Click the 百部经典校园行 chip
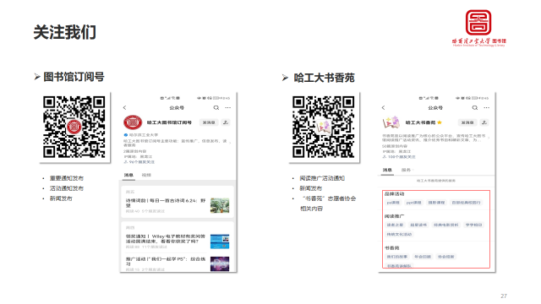Image resolution: width=541 pixels, height=304 pixels. (466, 203)
